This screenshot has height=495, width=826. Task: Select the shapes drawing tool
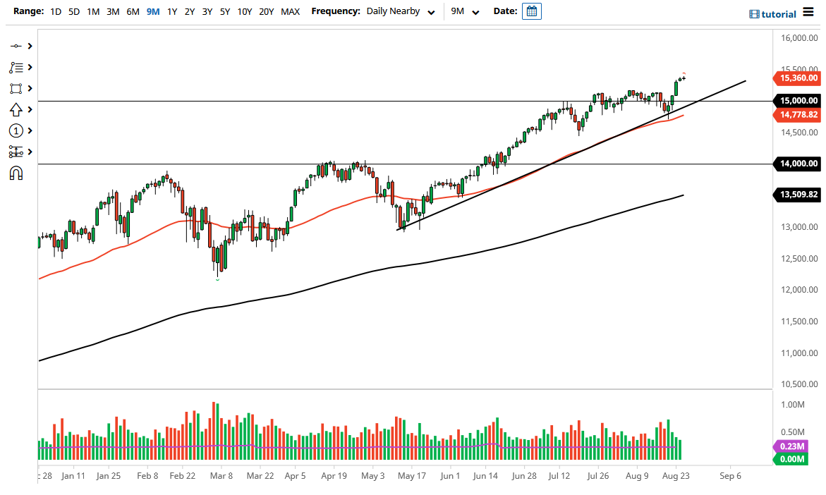point(16,88)
